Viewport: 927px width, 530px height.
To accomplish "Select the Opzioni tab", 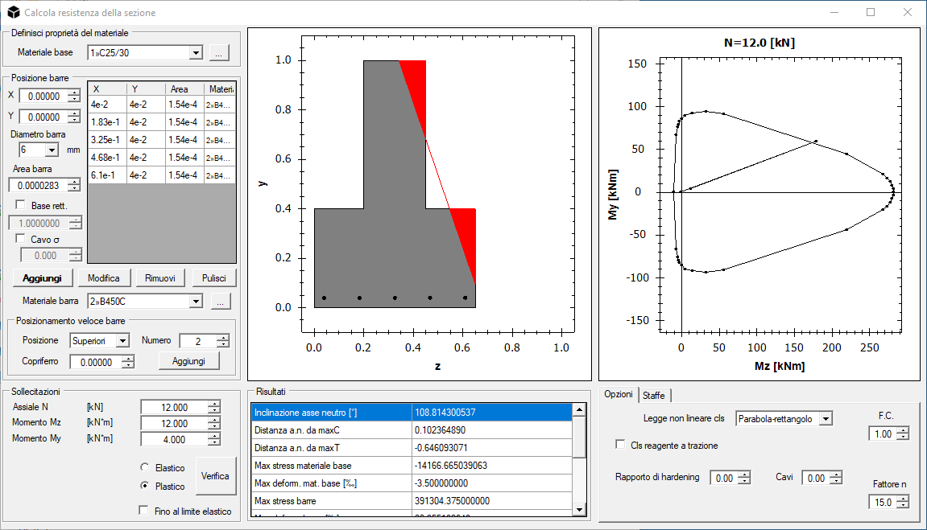I will point(619,395).
